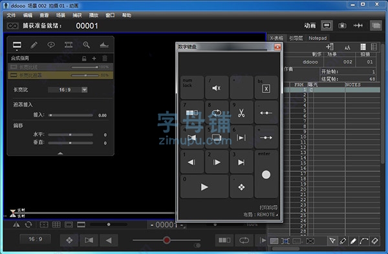Screen dimensions: 388x254
Task: Click the keypad 9 scissors cut key
Action: [241, 112]
